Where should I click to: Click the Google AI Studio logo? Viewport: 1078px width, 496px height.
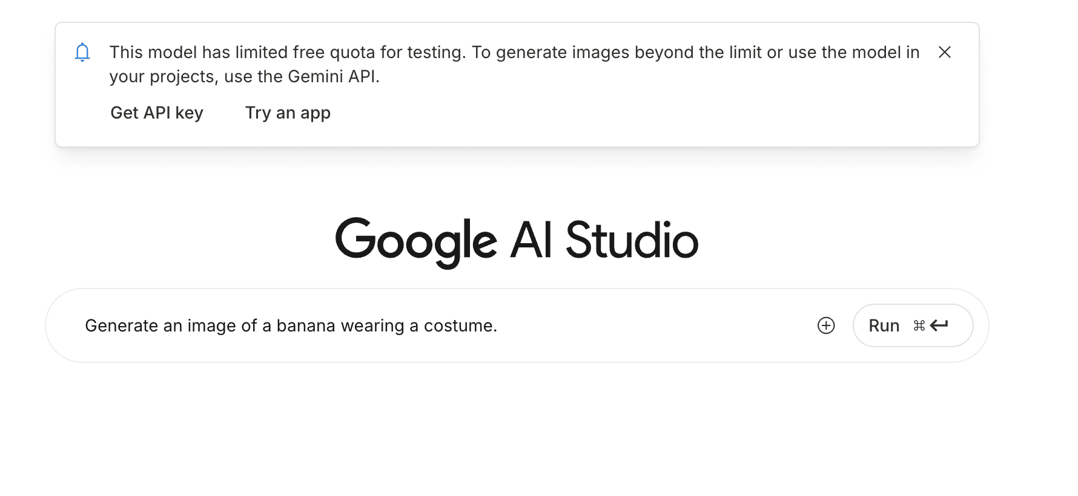pos(517,241)
